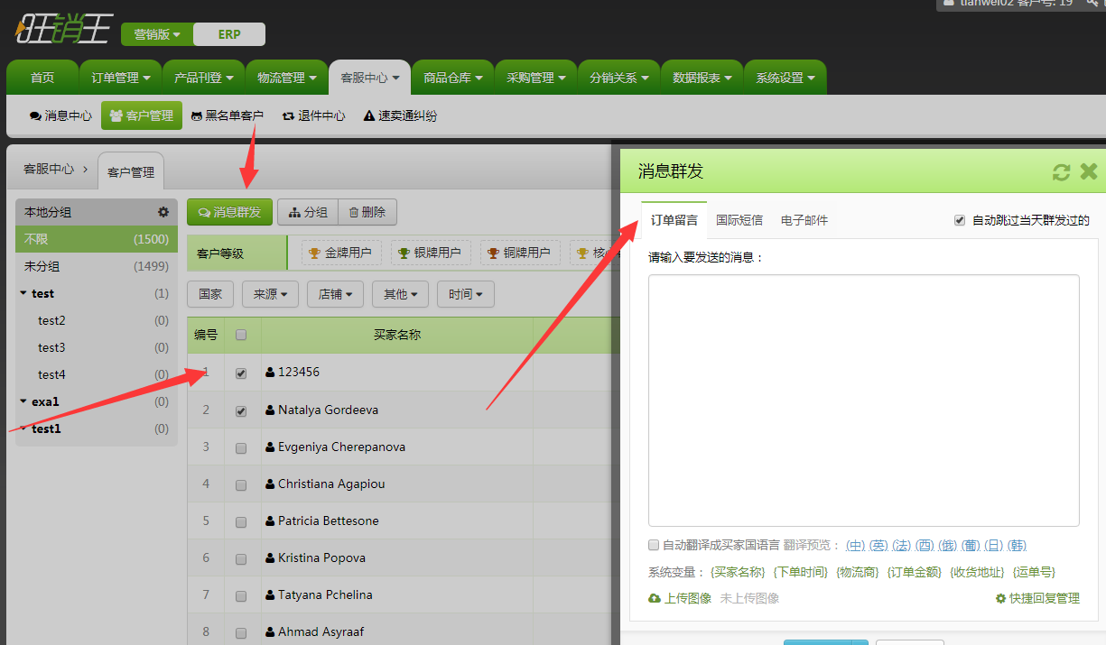Enable 自动翻译成买家国语言 checkbox
The image size is (1106, 645).
point(654,545)
